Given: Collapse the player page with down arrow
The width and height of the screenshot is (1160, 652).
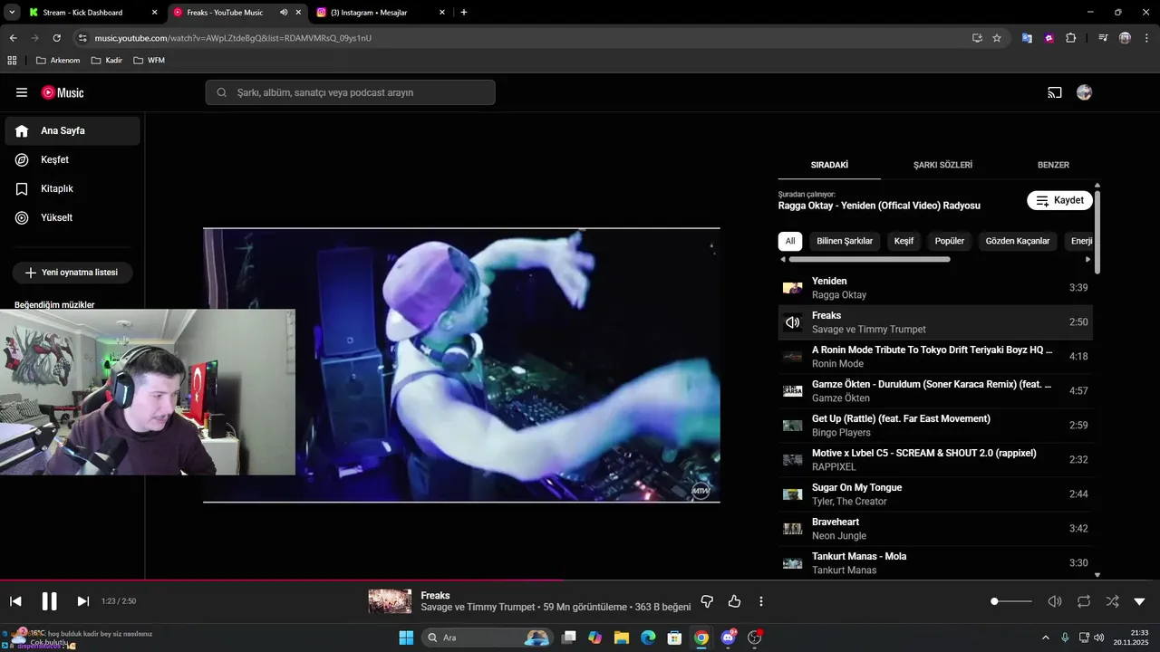Looking at the screenshot, I should 1140,601.
